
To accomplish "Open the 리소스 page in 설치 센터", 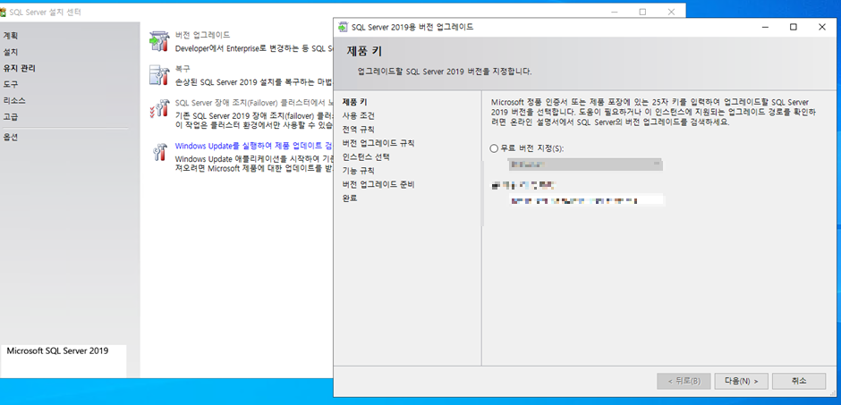I will point(14,100).
